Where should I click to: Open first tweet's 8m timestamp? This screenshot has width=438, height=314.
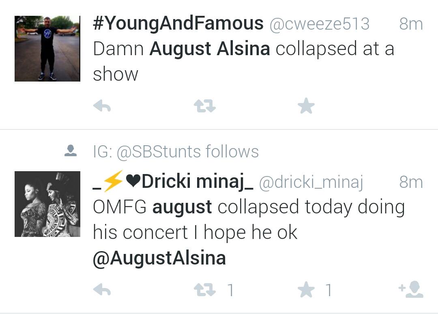411,24
